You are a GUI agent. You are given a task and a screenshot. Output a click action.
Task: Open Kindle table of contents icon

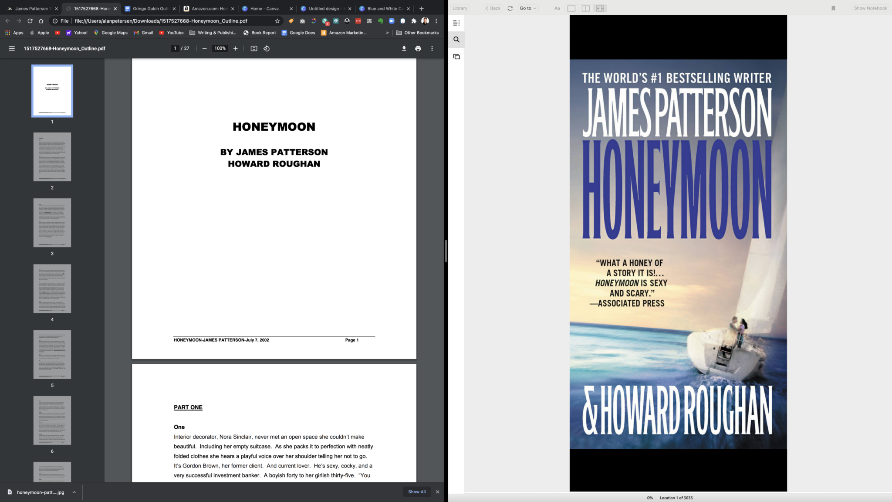(x=456, y=23)
